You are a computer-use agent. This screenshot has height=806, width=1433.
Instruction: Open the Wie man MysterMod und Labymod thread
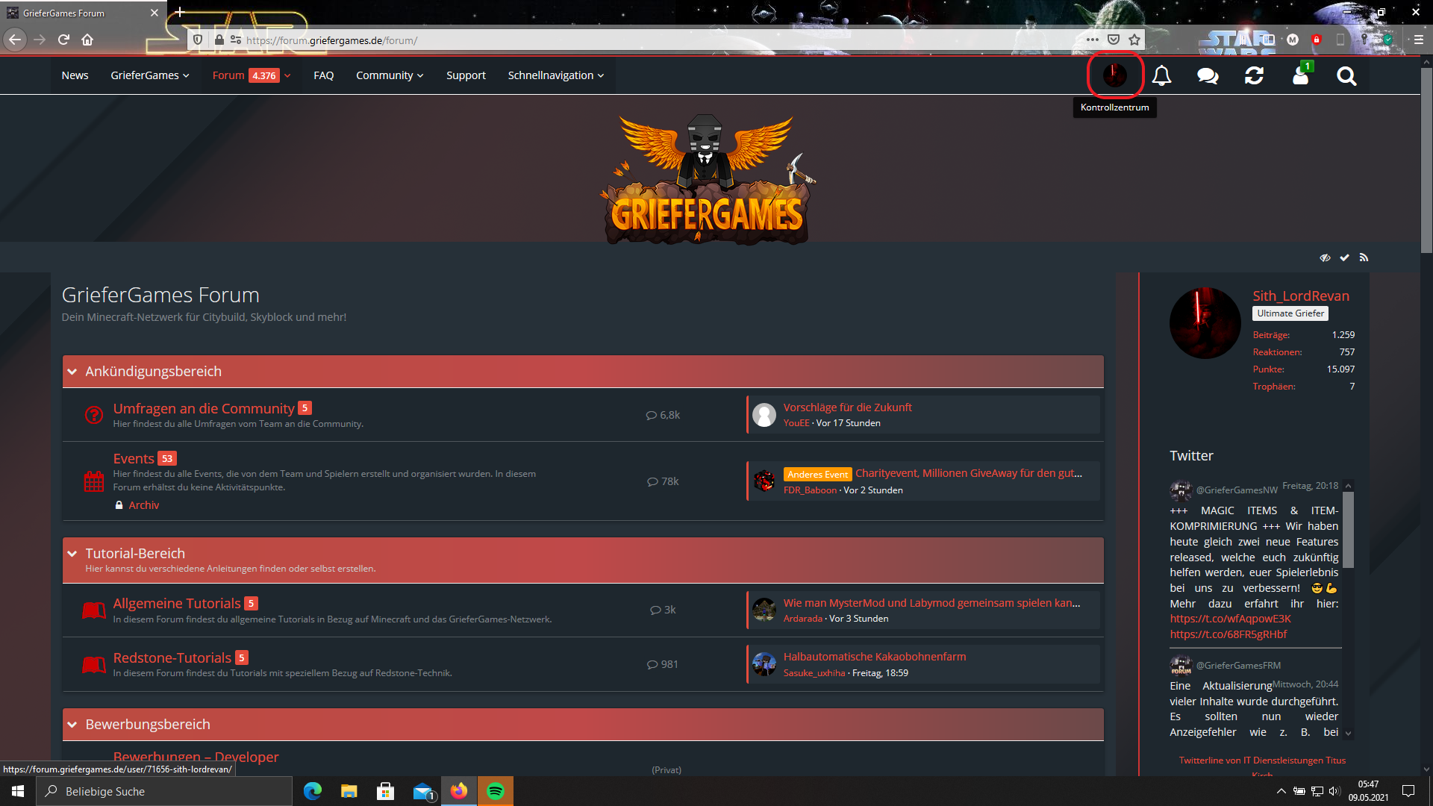[x=932, y=603]
